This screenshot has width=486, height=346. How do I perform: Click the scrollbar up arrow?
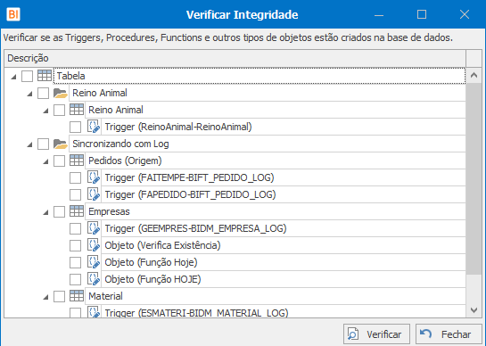(x=474, y=75)
